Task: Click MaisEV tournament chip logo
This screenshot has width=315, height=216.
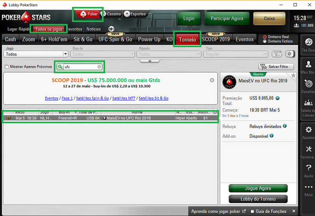Action: 229,82
